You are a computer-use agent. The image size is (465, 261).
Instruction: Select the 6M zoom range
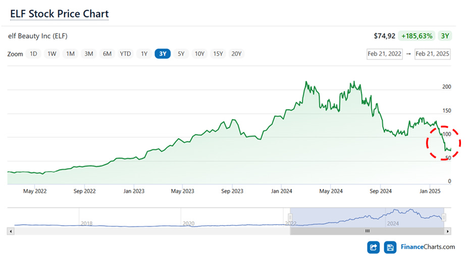click(107, 54)
